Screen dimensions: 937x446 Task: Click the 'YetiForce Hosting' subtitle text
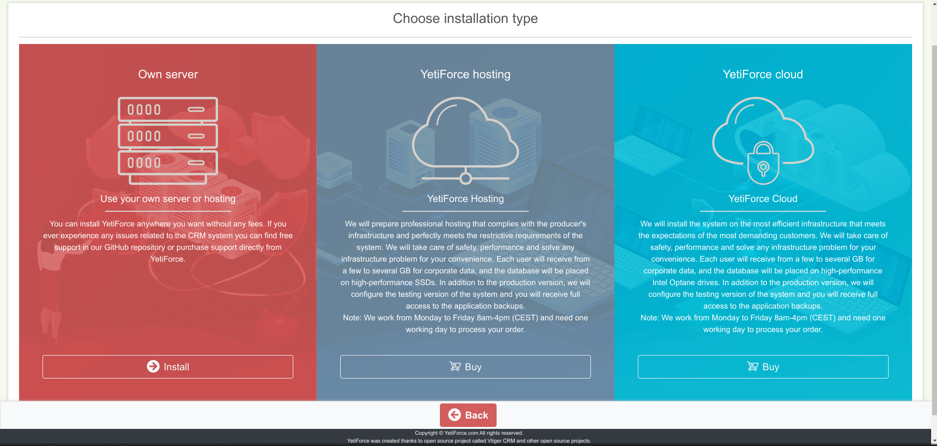pos(465,199)
